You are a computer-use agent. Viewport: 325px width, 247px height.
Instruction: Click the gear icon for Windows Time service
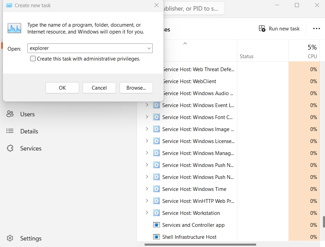[x=157, y=189]
